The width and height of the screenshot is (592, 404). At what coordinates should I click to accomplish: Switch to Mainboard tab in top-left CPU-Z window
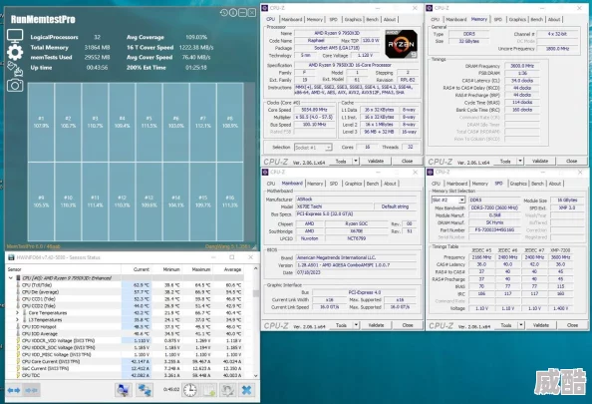(x=291, y=19)
